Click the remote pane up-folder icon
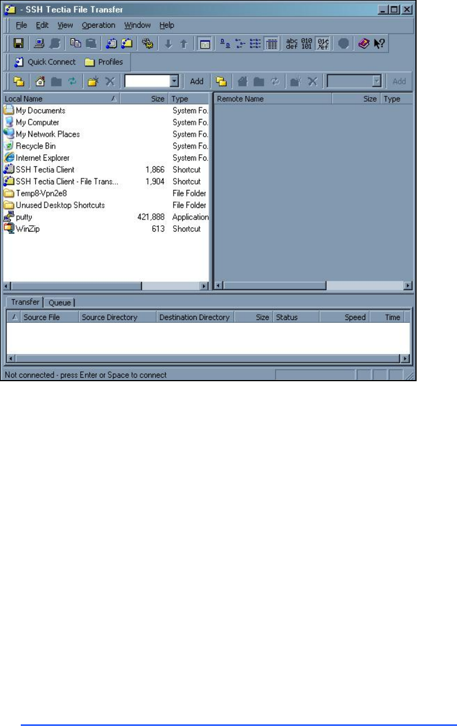Viewport: 457px width, 726px height. [x=220, y=81]
